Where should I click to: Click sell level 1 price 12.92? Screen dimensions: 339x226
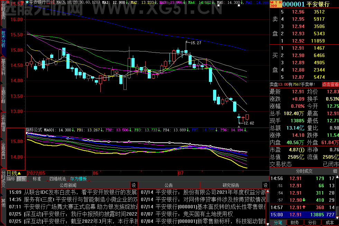[x=298, y=41]
